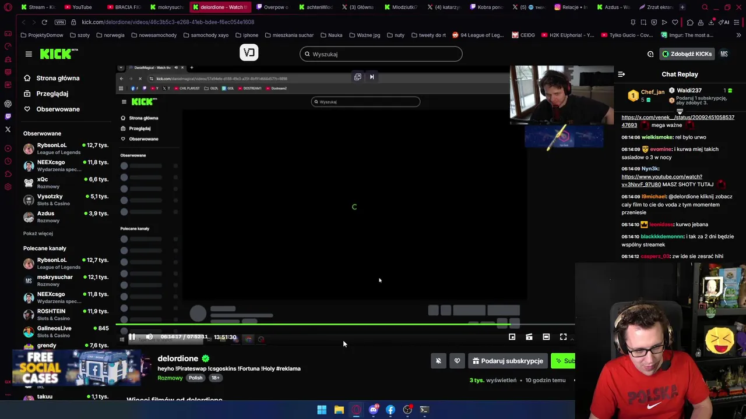Click the Polish language tag
The image size is (746, 419).
coord(195,378)
